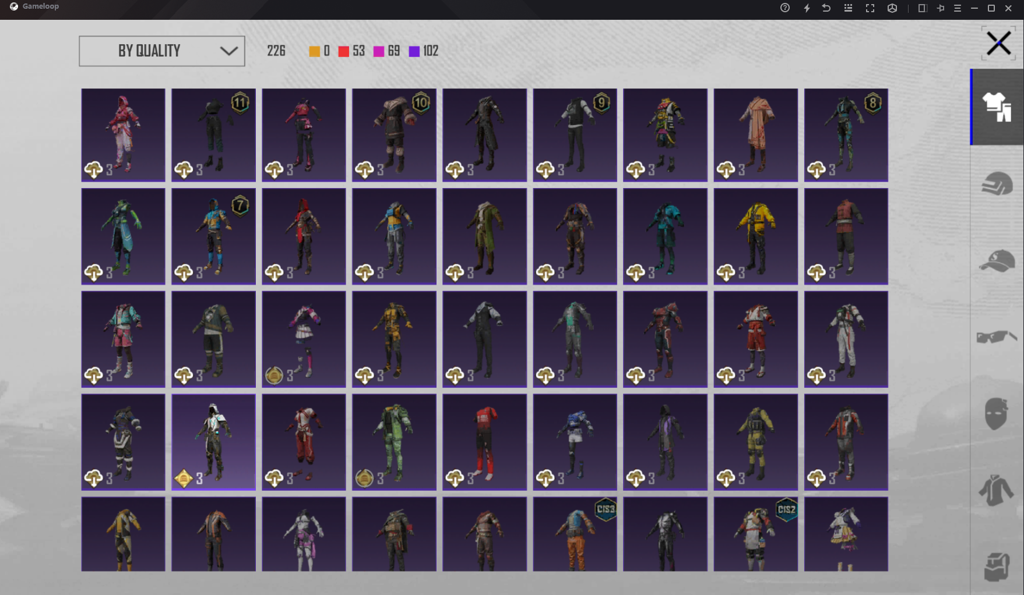Open the face mask category tab
The width and height of the screenshot is (1024, 595).
(997, 413)
